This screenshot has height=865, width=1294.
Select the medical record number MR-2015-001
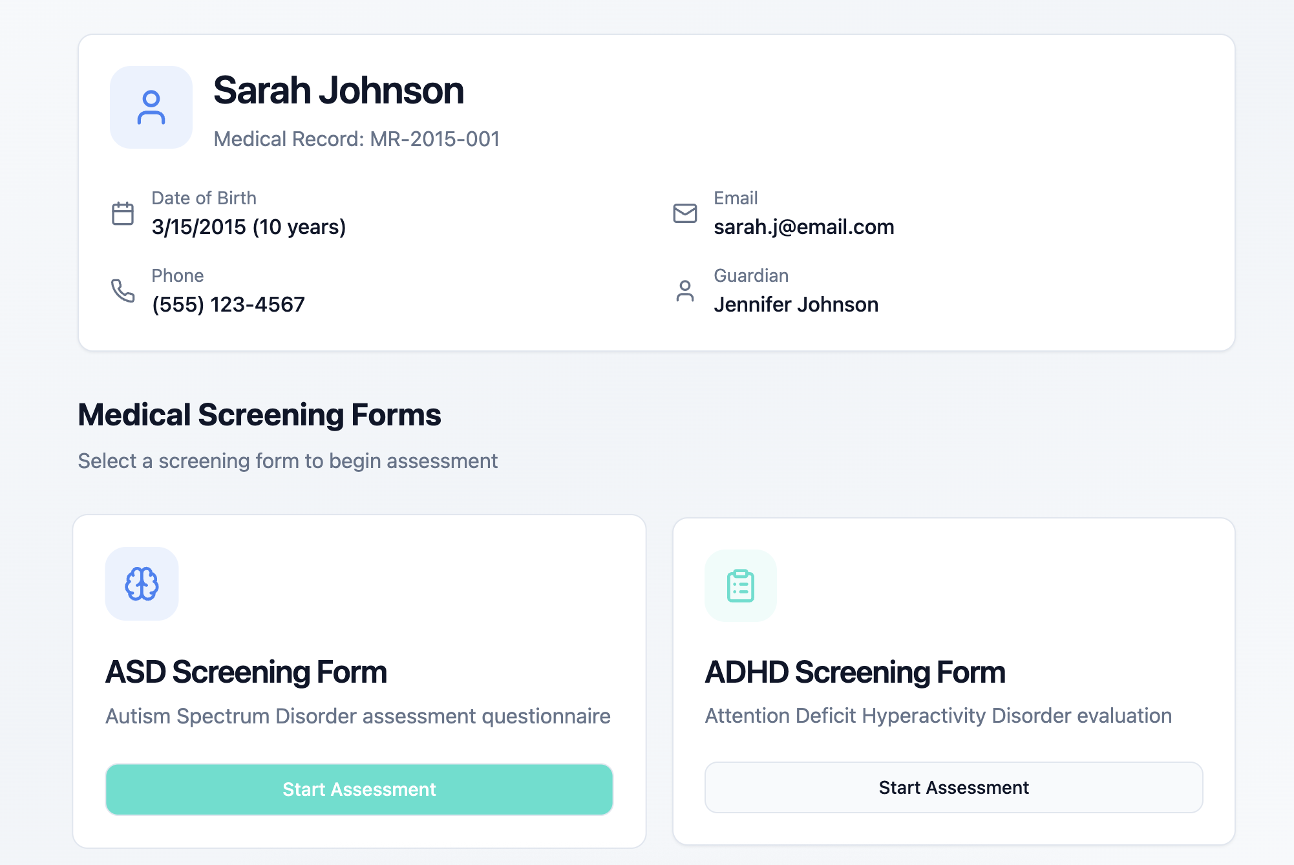[x=434, y=139]
